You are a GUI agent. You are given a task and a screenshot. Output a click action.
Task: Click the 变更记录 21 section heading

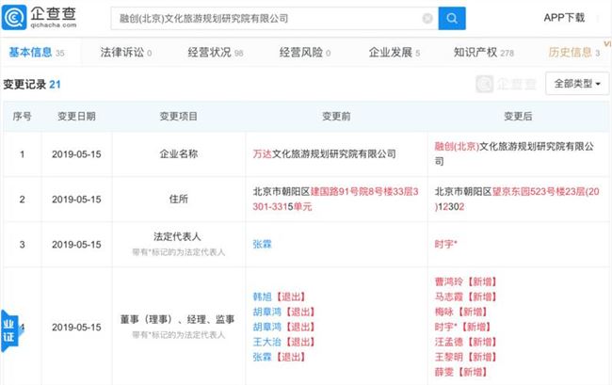tap(32, 85)
